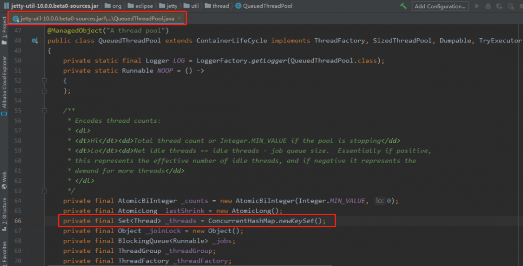Click the thread folder breadcrumb
The image size is (523, 266).
tap(217, 6)
